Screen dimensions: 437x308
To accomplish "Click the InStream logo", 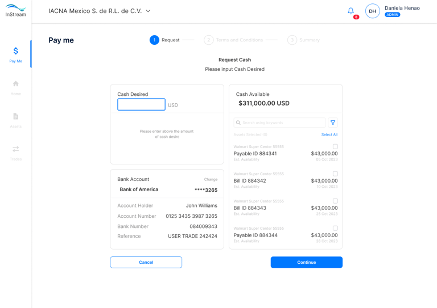I will 15,11.
